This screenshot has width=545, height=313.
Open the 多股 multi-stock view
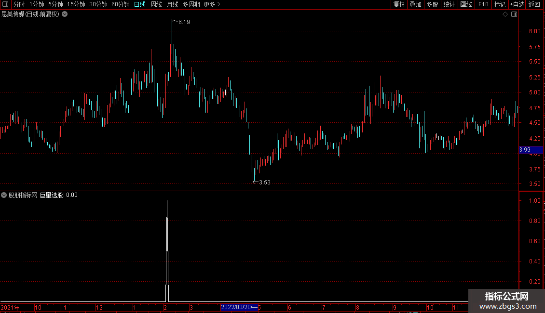coord(433,4)
